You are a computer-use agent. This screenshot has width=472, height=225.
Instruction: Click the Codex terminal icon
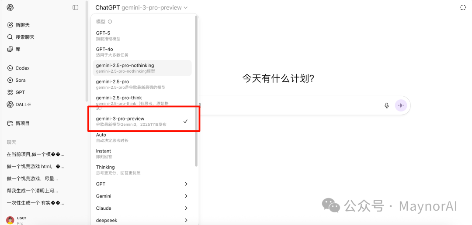coord(10,68)
